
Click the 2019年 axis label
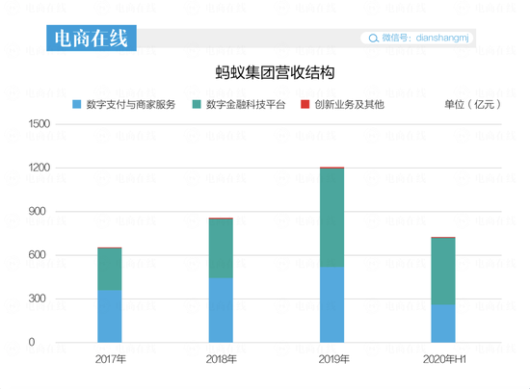click(333, 359)
